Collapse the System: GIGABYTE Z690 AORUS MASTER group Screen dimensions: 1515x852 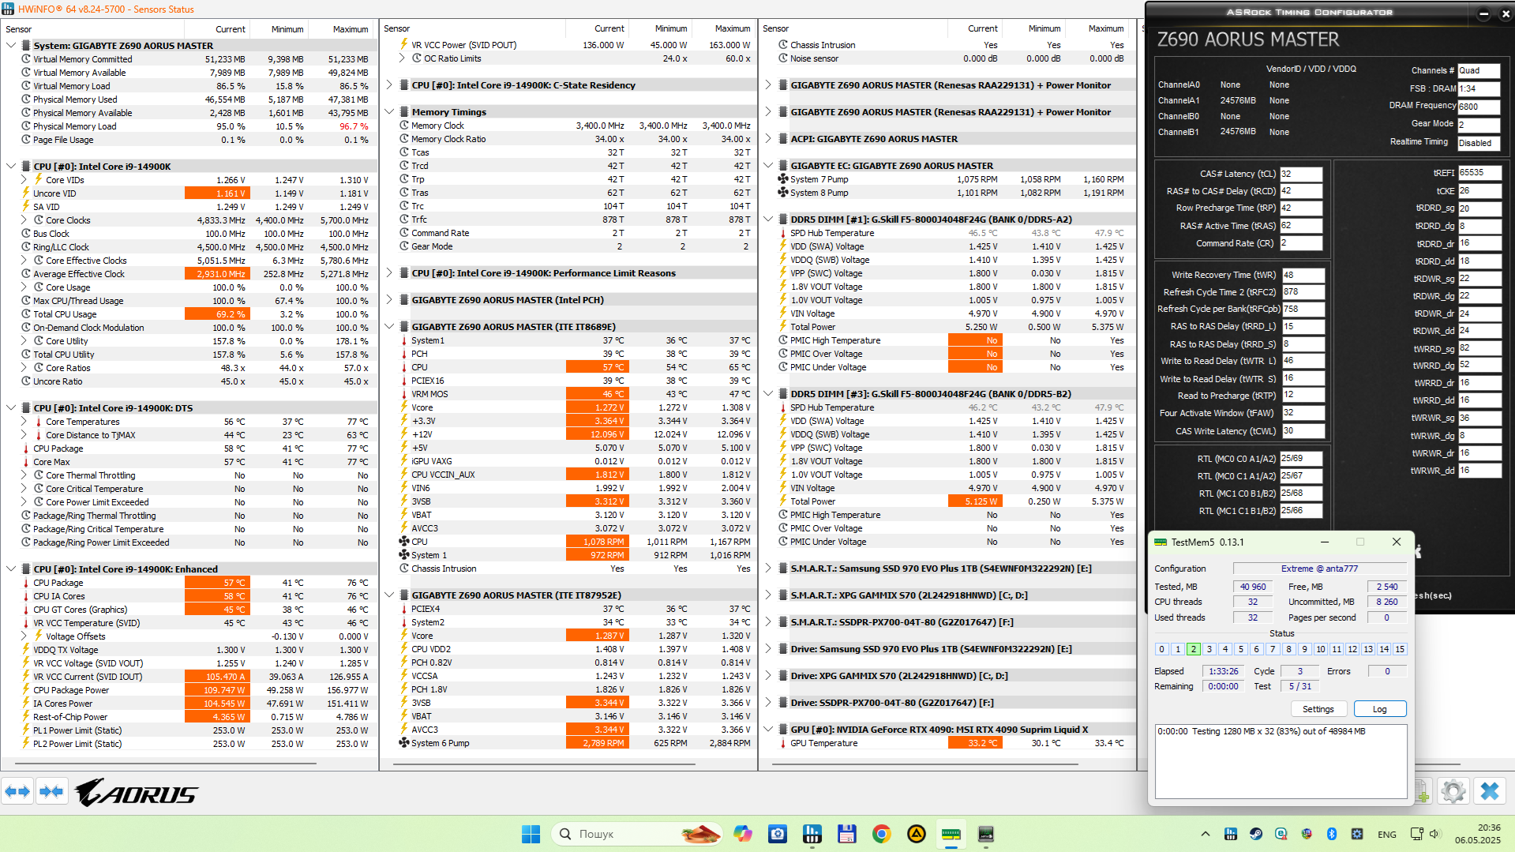11,46
